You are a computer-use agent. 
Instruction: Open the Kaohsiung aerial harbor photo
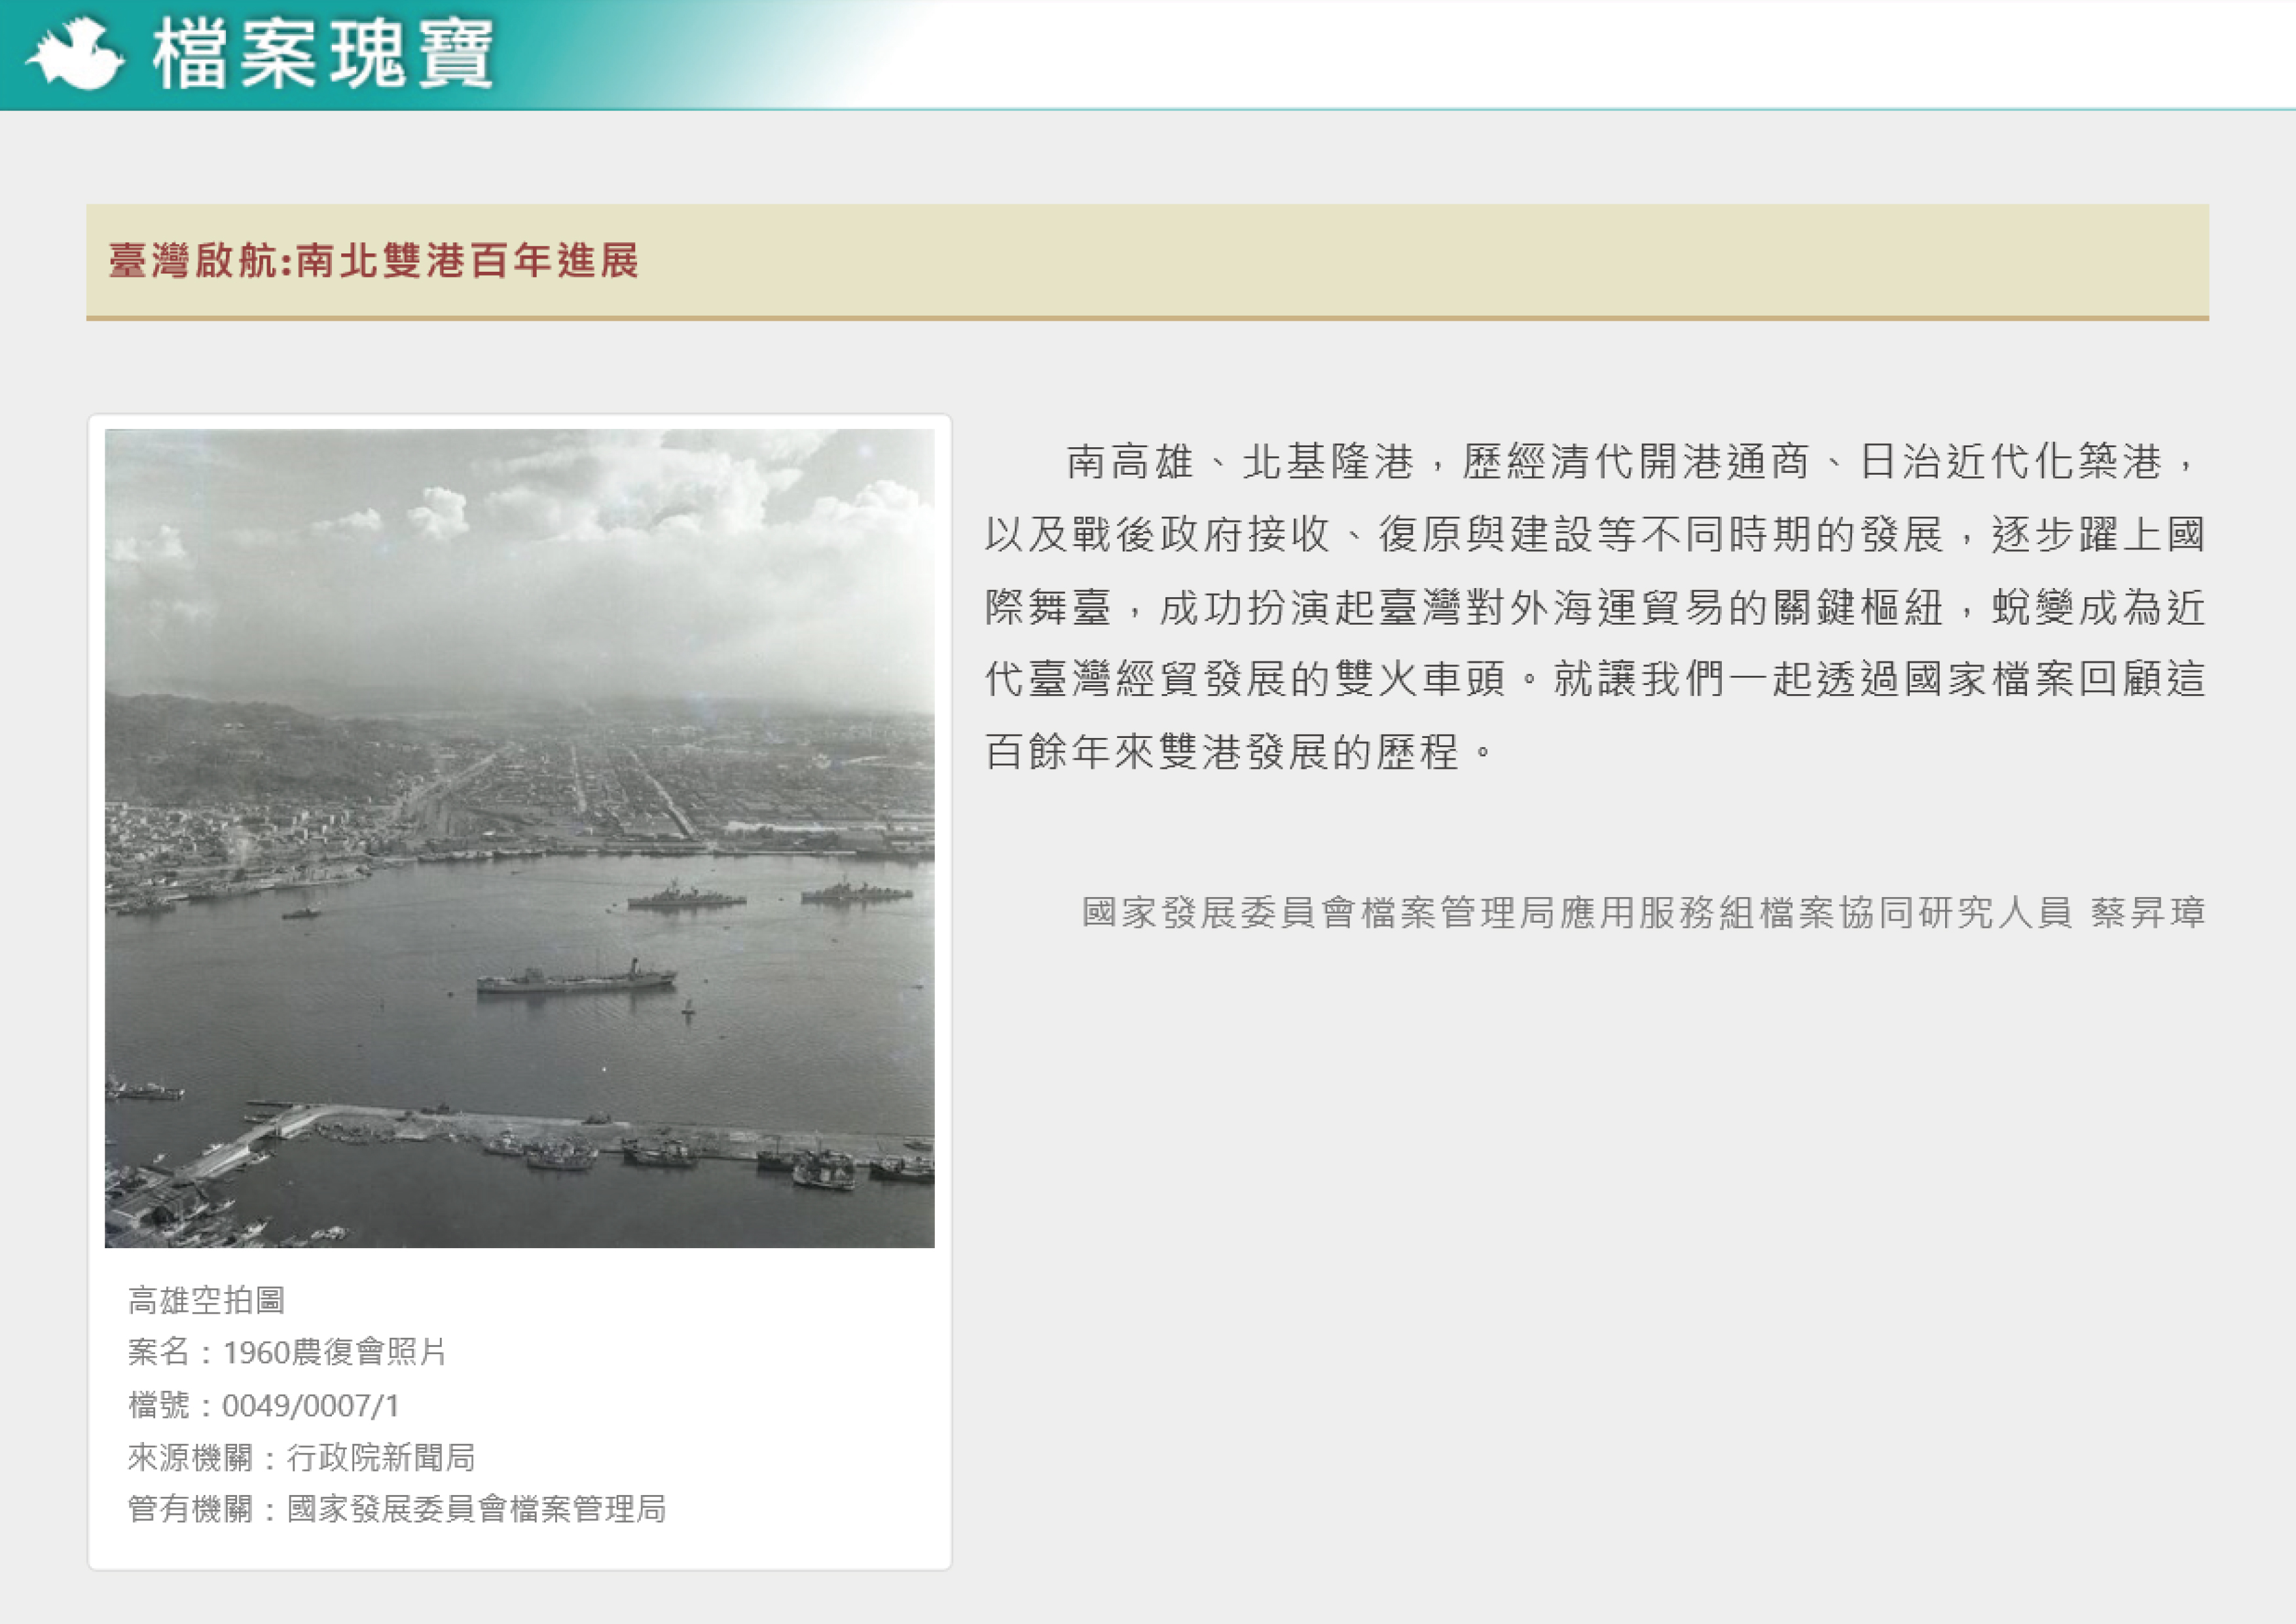pos(519,838)
